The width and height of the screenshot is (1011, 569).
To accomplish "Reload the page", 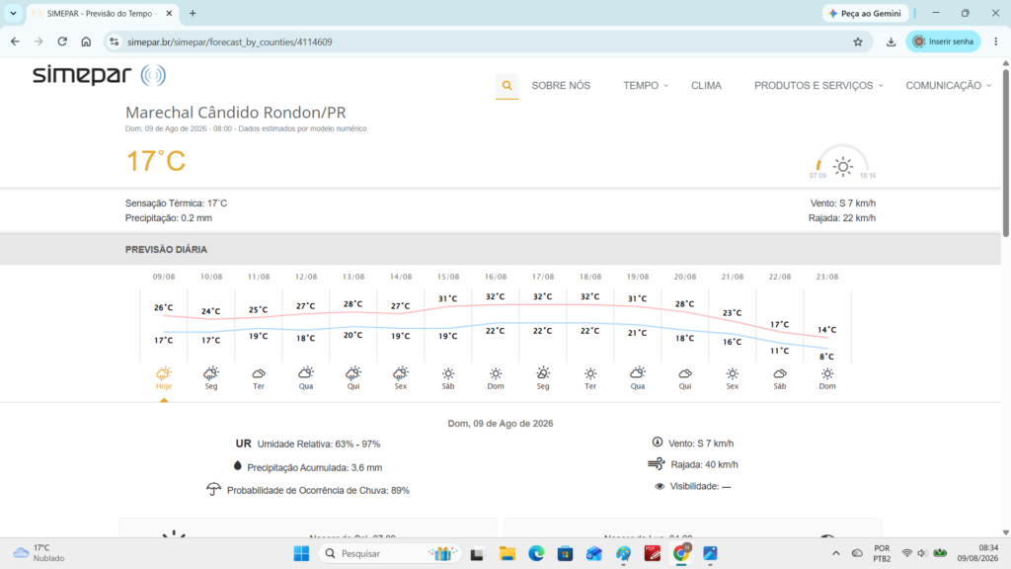I will click(62, 41).
